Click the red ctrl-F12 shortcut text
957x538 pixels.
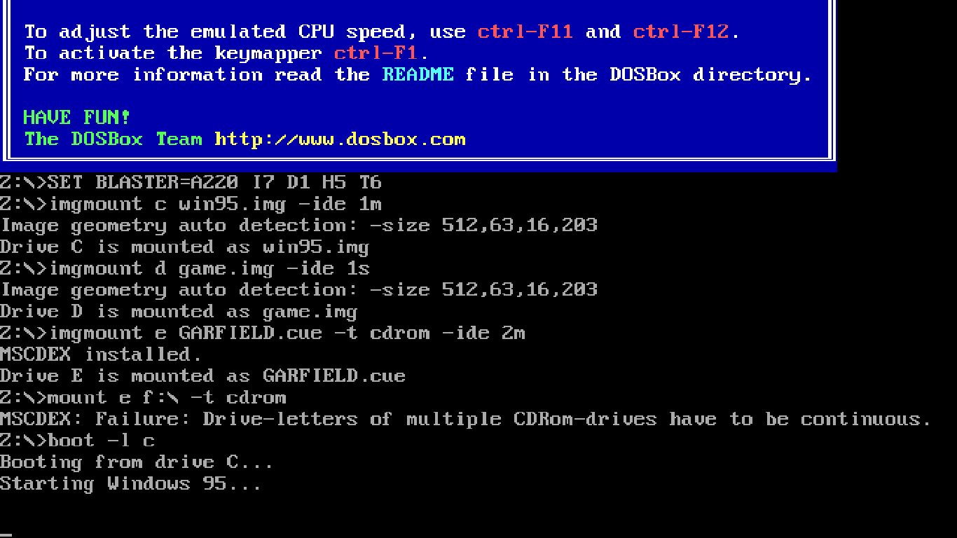click(x=680, y=32)
